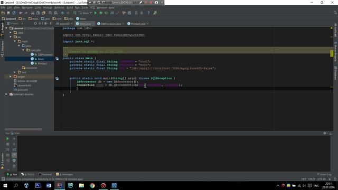Open File Explorer from the taskbar
338x190 pixels.
81,185
